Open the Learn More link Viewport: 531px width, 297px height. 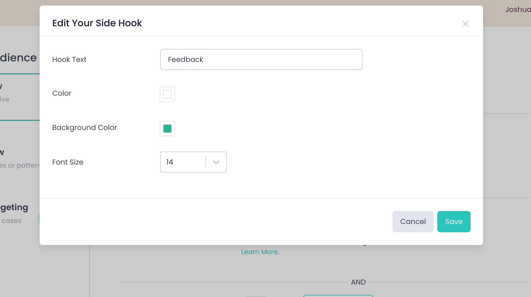point(259,252)
